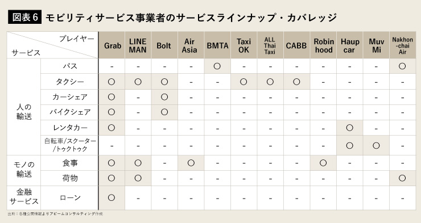Click Air Asia's food delivery circle
This screenshot has height=223, width=421.
[191, 163]
